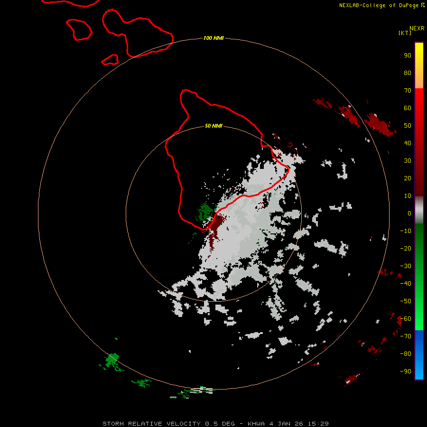Viewport: 427px width, 427px height.
Task: Pick the yellow-orange top segment of color bar
Action: coord(419,65)
